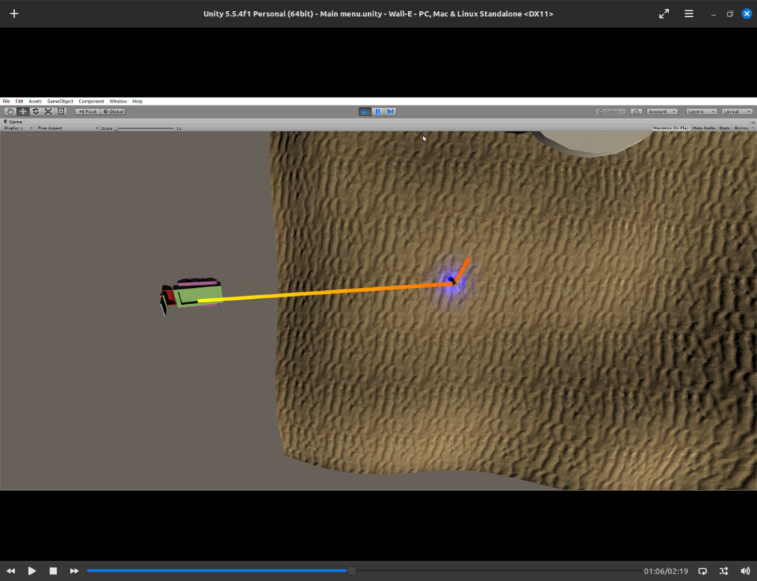Click the Unity cloud services icon
The image size is (757, 581).
[x=637, y=111]
